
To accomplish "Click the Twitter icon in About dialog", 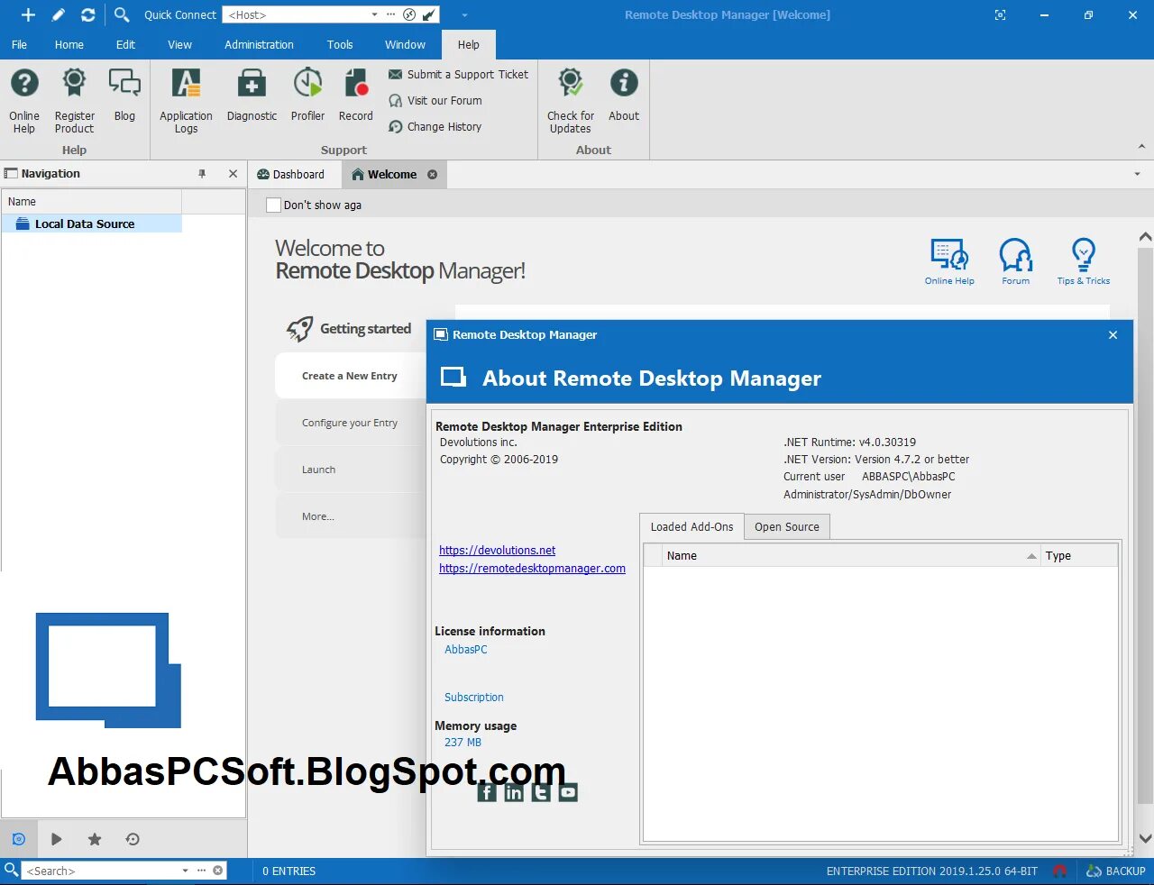I will click(541, 792).
